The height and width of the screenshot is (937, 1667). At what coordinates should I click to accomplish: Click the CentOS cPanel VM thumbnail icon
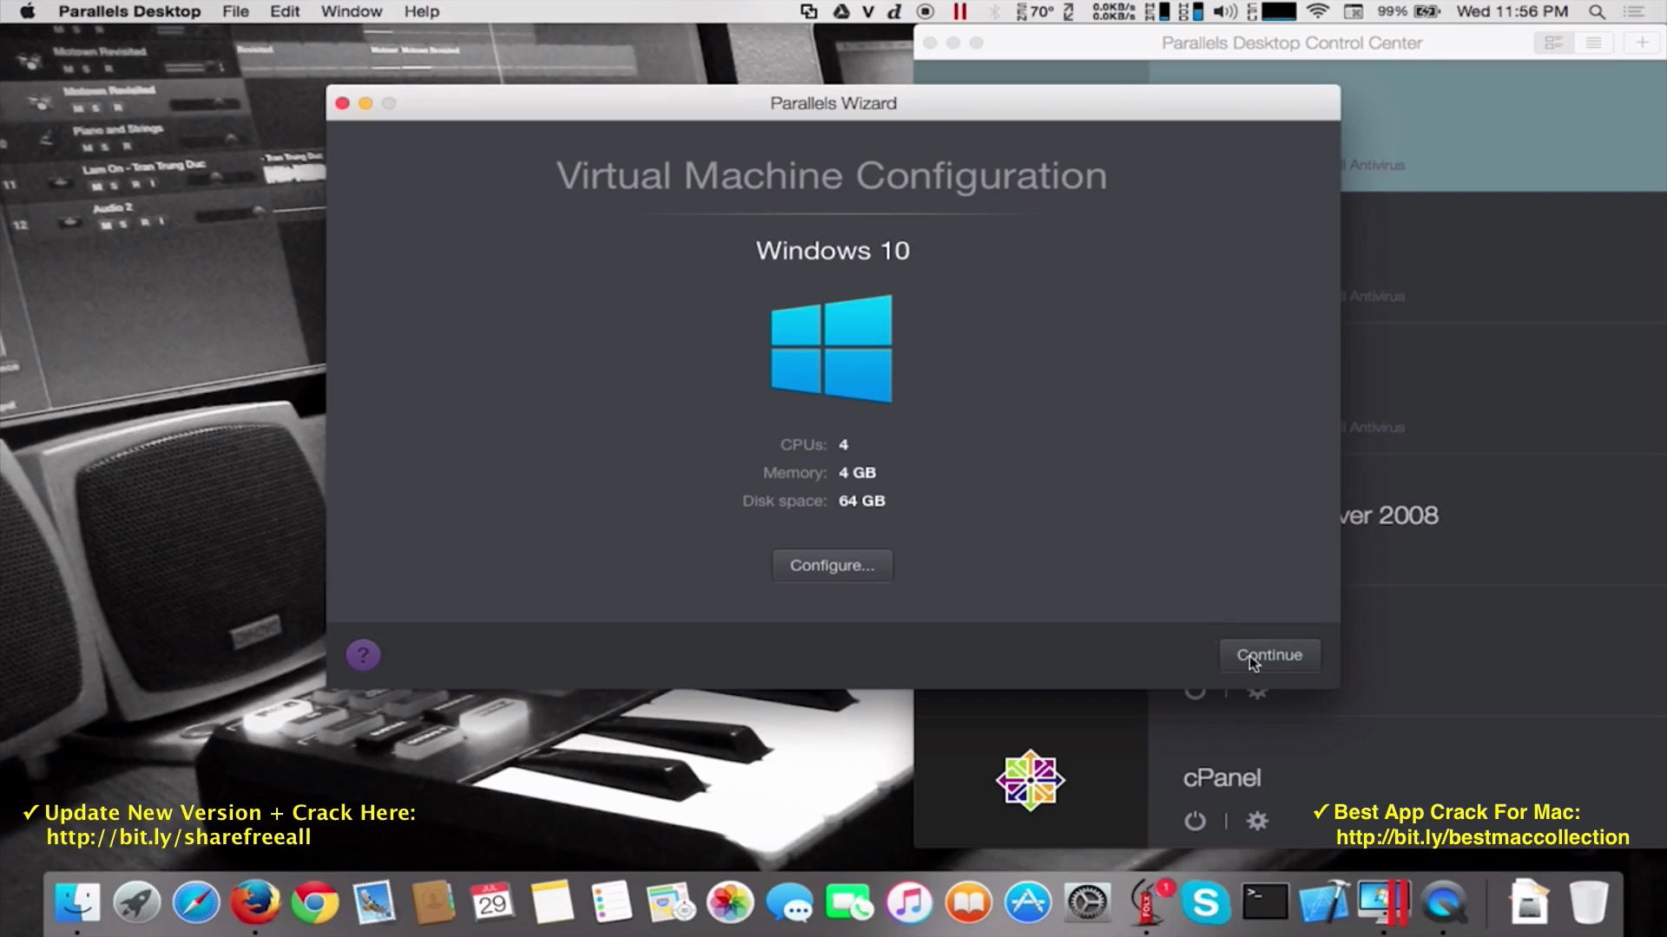coord(1030,780)
